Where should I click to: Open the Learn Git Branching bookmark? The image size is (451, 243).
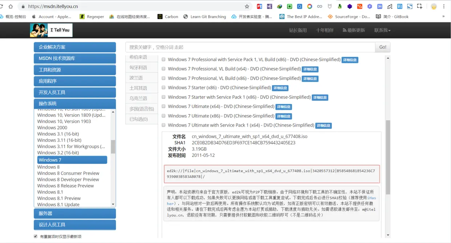point(204,16)
